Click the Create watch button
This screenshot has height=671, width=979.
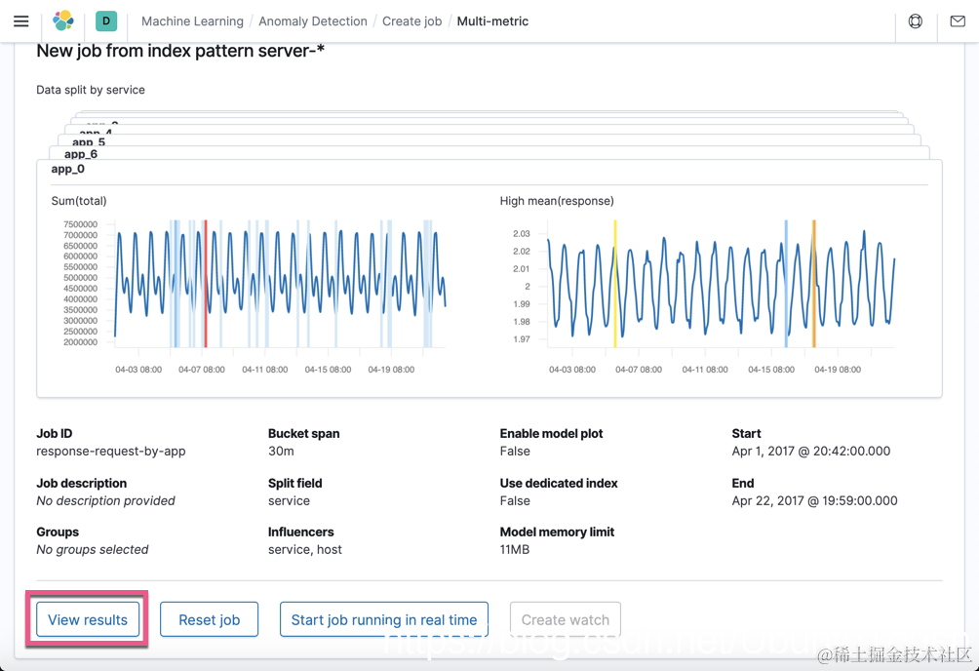click(x=565, y=619)
